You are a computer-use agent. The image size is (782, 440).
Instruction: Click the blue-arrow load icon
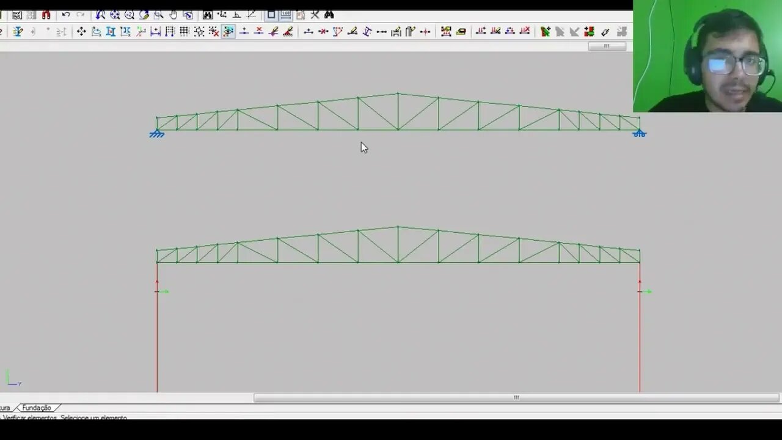point(510,31)
